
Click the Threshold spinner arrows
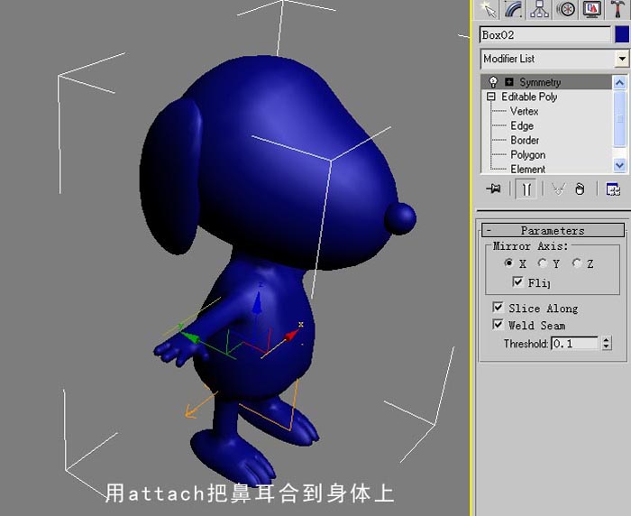coord(607,343)
